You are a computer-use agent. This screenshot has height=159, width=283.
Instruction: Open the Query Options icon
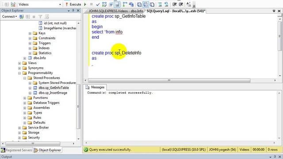[111, 4]
